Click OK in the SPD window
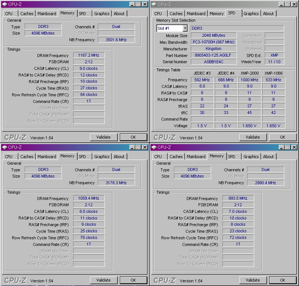 click(282, 137)
